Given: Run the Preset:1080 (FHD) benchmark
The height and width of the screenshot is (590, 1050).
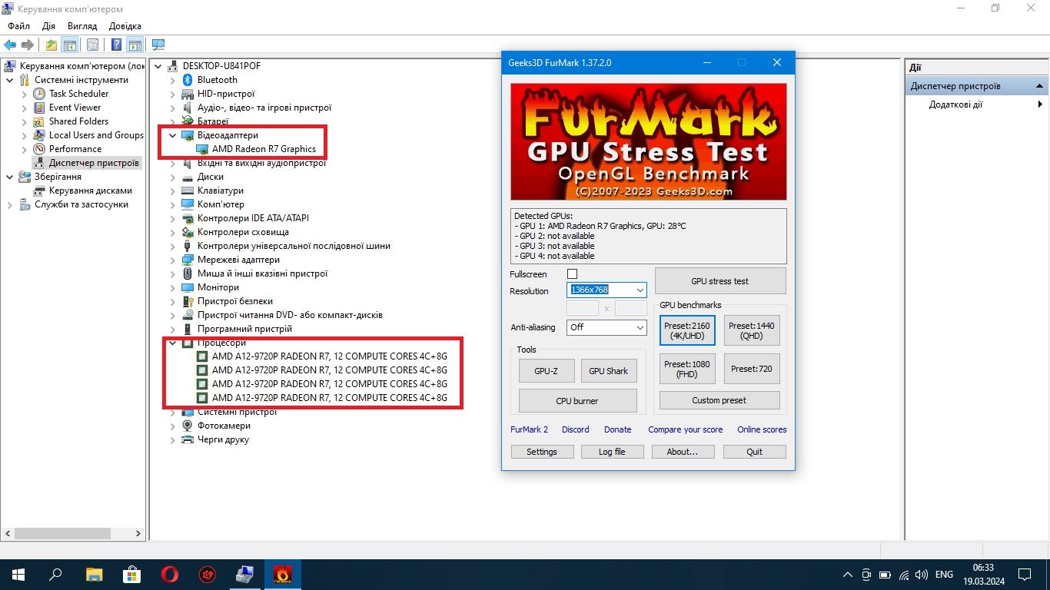Looking at the screenshot, I should click(687, 369).
